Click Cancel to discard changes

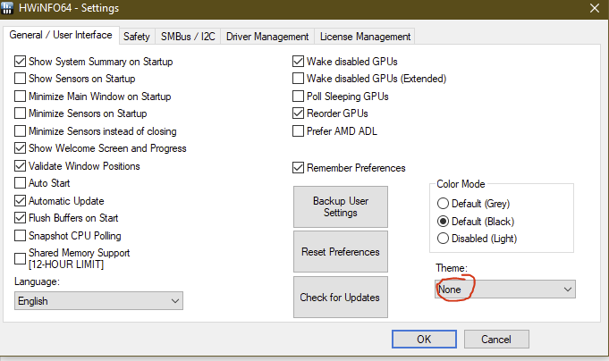(x=496, y=340)
